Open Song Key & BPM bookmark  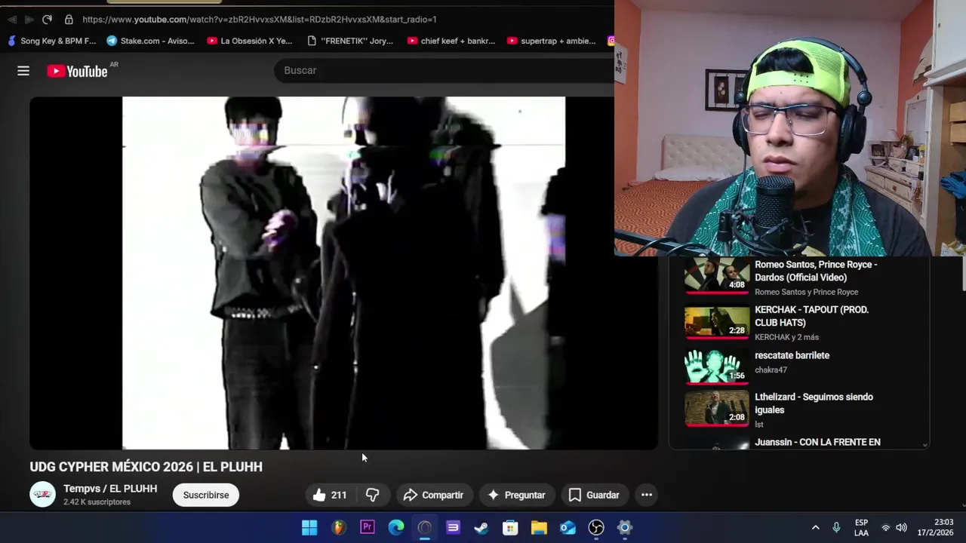[x=52, y=41]
